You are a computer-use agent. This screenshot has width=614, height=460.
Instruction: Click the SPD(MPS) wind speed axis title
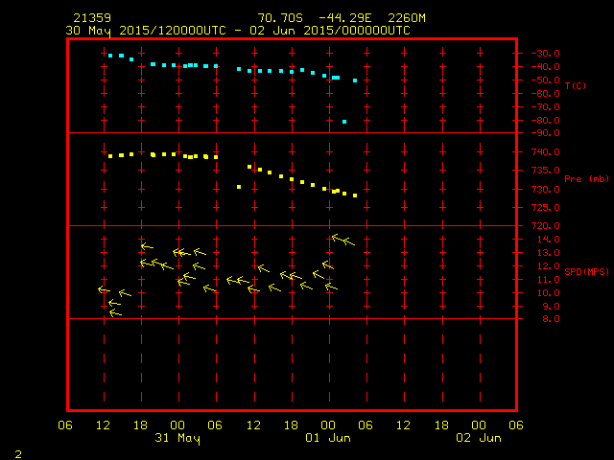[586, 271]
